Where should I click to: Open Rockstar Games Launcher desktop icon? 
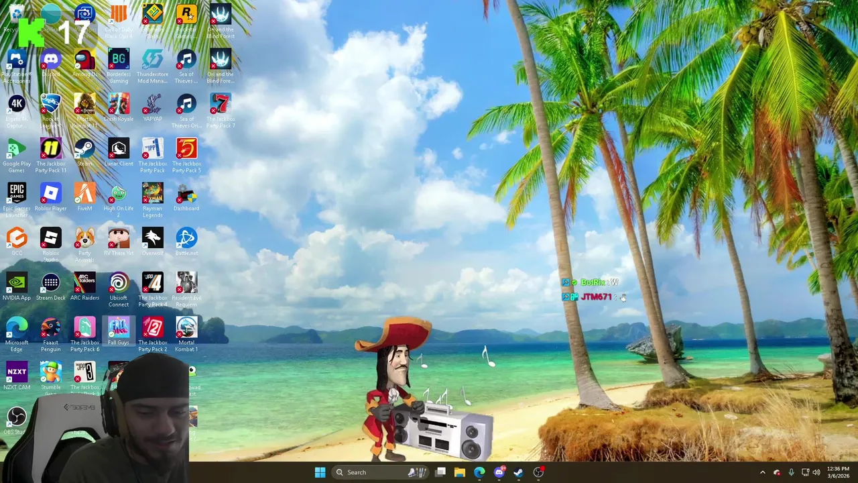(x=186, y=20)
